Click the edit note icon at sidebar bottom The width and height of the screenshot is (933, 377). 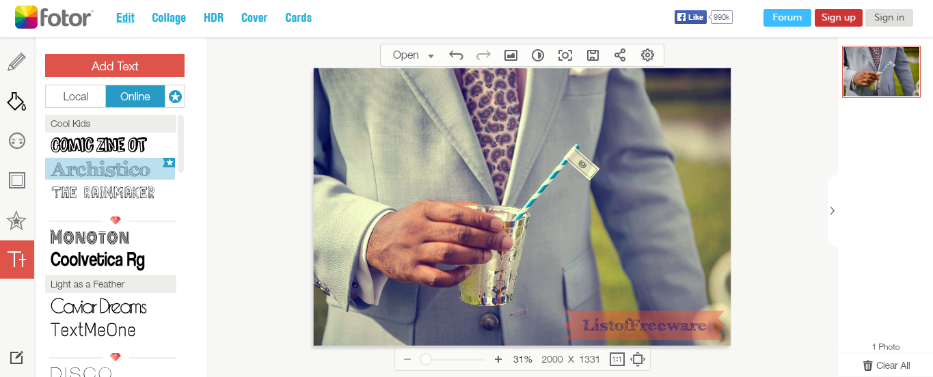tap(16, 357)
